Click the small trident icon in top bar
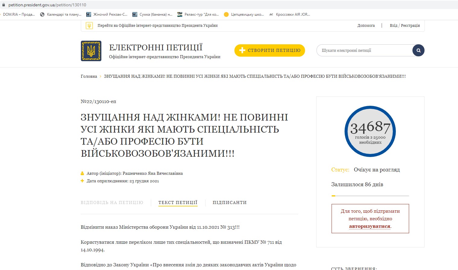 tap(89, 26)
